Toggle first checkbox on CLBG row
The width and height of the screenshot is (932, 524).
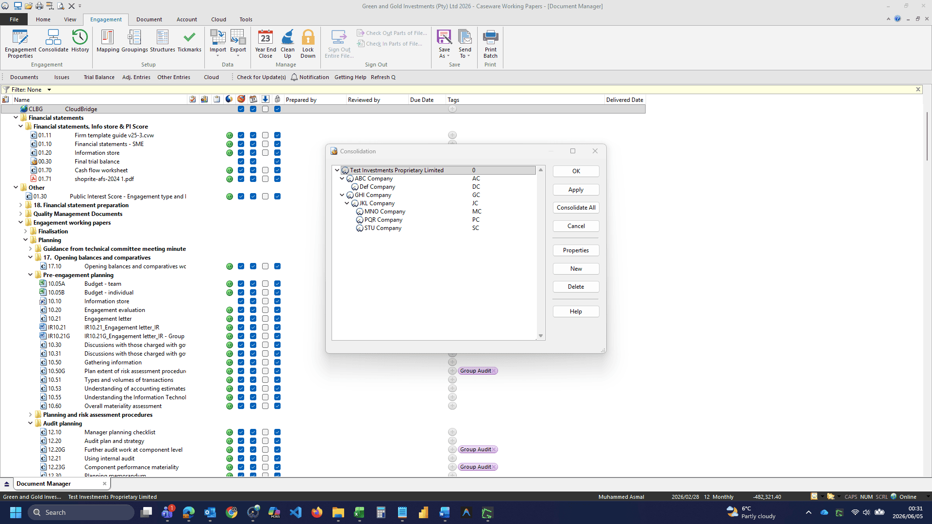241,109
